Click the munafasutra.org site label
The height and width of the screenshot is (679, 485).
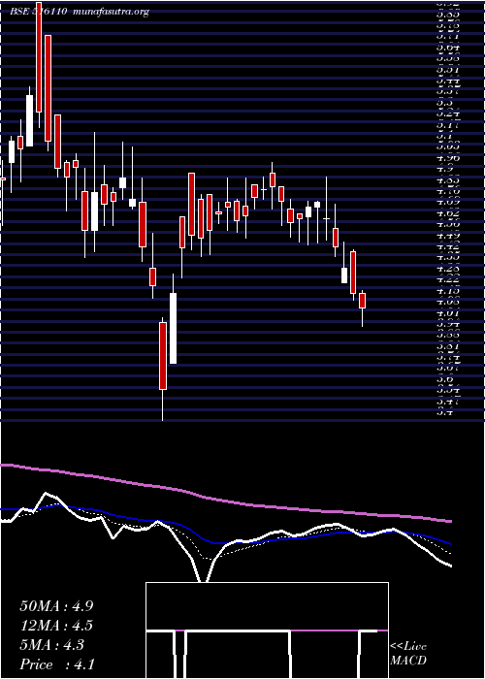[112, 12]
